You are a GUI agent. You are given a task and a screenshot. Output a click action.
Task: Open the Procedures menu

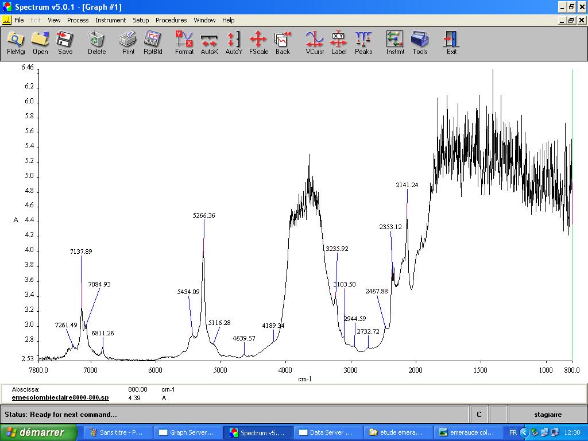coord(171,20)
